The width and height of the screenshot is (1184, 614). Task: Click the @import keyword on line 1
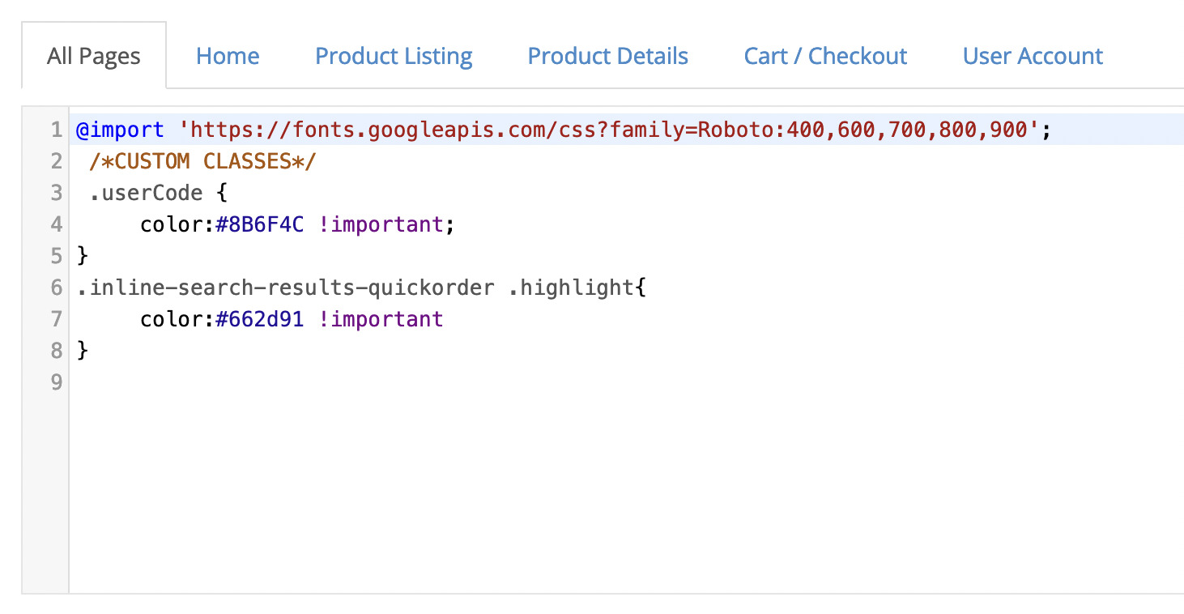point(120,130)
